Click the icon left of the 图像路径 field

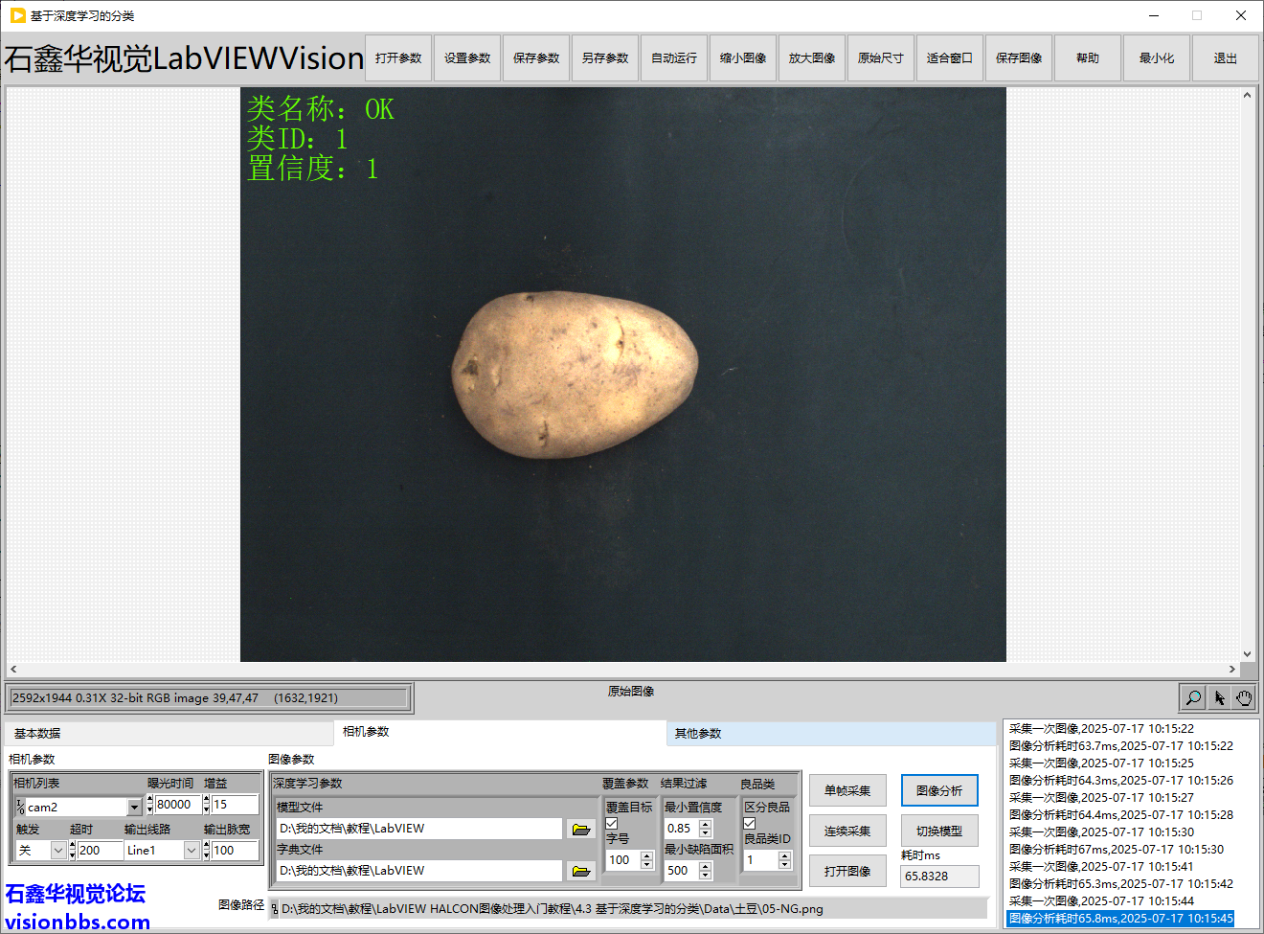pos(275,909)
